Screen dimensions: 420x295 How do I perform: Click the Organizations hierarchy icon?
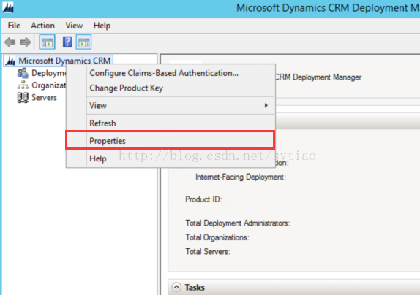23,85
